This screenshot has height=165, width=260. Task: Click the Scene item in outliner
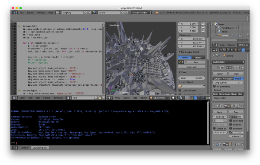point(221,24)
